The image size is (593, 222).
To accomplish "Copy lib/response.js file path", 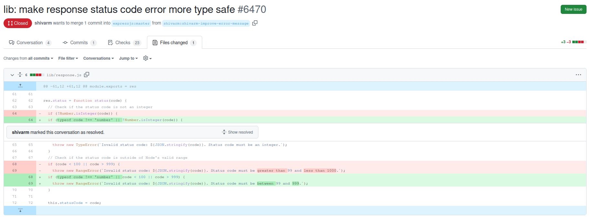I will [87, 75].
